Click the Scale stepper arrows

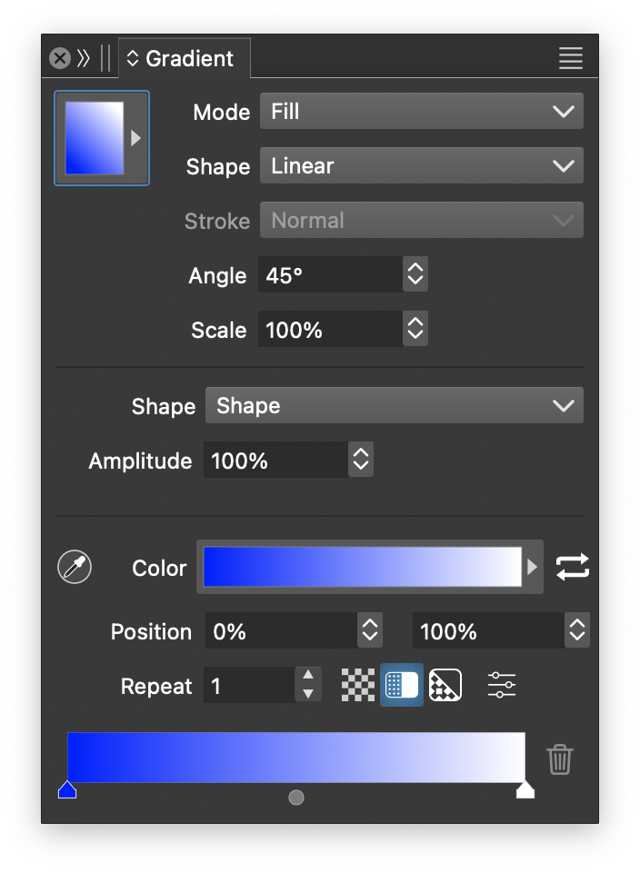[415, 330]
